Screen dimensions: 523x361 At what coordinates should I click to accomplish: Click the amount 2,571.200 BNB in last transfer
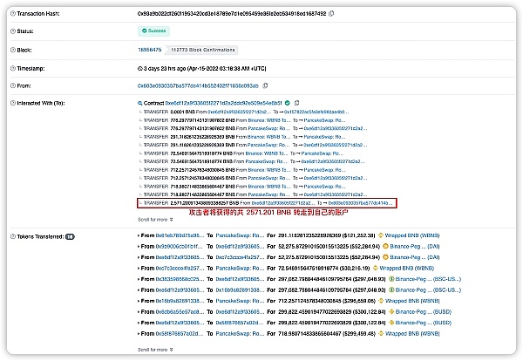(205, 203)
